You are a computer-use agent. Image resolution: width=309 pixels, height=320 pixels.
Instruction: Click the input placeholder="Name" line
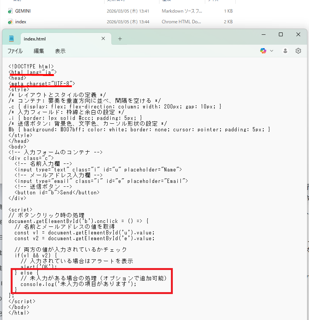[x=98, y=170]
